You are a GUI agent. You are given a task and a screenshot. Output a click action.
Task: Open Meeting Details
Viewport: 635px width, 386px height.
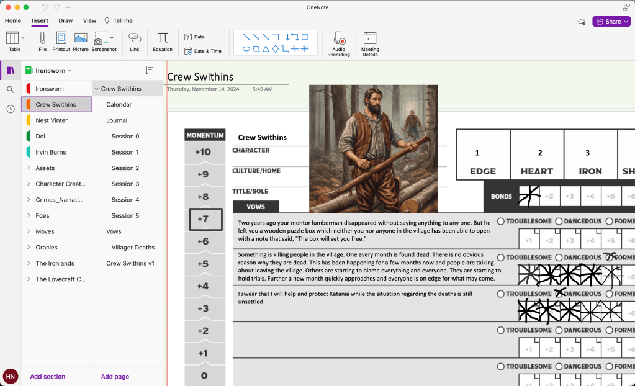click(370, 38)
